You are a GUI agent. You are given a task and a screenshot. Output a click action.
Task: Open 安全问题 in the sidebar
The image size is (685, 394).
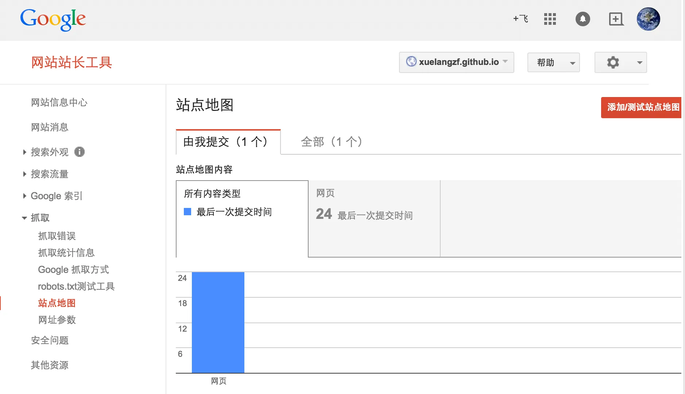pos(50,340)
